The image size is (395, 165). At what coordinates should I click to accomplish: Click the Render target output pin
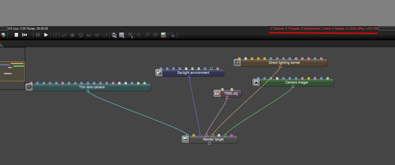coord(209,143)
